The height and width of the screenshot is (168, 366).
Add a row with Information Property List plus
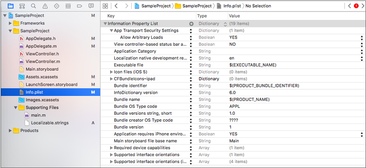point(191,23)
